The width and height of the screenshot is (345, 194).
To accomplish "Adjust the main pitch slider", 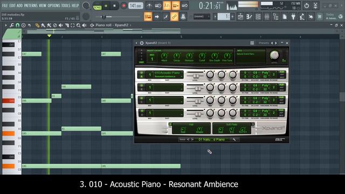I will click(118, 17).
